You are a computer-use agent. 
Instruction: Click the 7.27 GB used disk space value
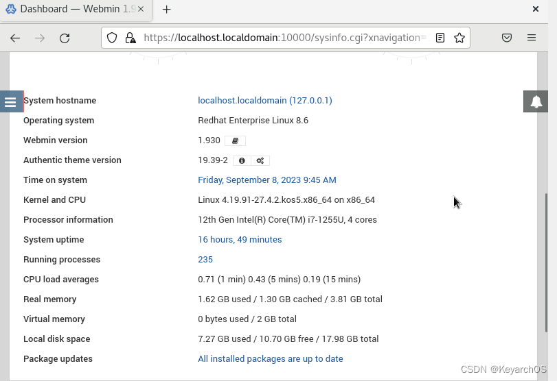288,339
